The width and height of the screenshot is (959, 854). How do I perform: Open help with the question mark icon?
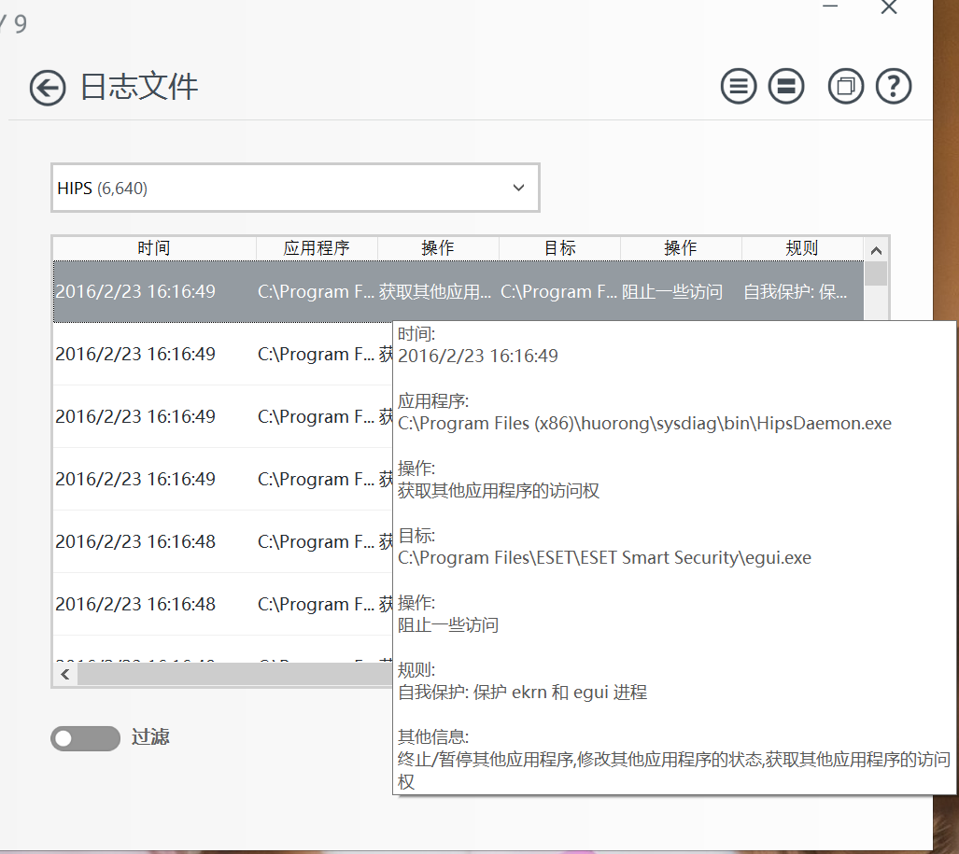click(894, 87)
